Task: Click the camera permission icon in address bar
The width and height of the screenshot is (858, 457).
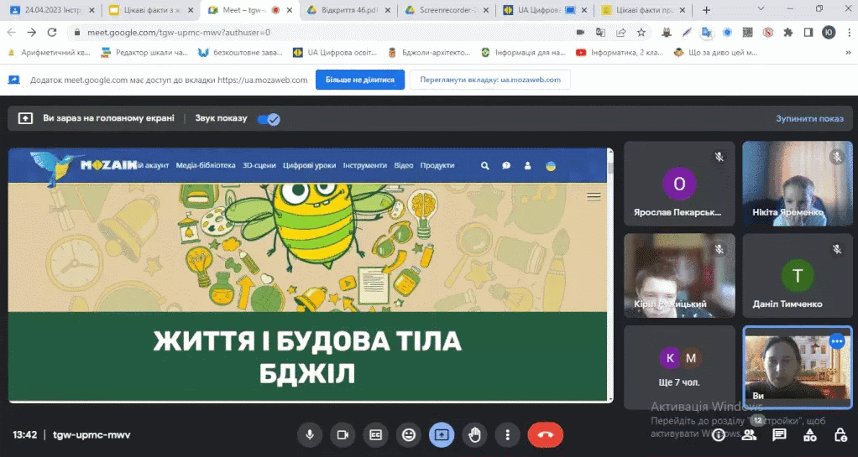Action: point(581,33)
